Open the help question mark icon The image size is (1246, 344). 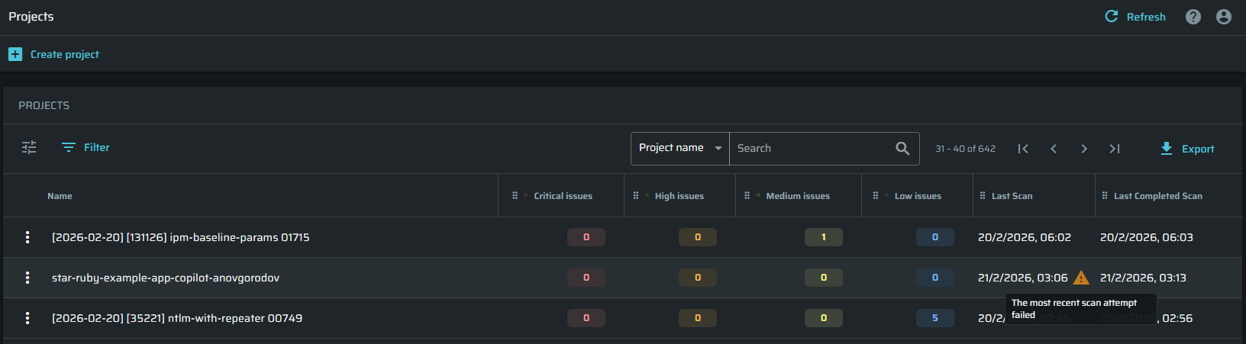(1193, 17)
